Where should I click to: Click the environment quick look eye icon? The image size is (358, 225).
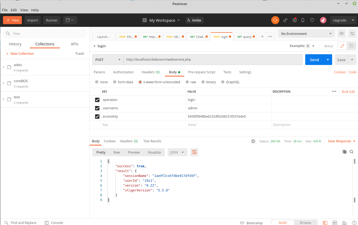coord(342,34)
